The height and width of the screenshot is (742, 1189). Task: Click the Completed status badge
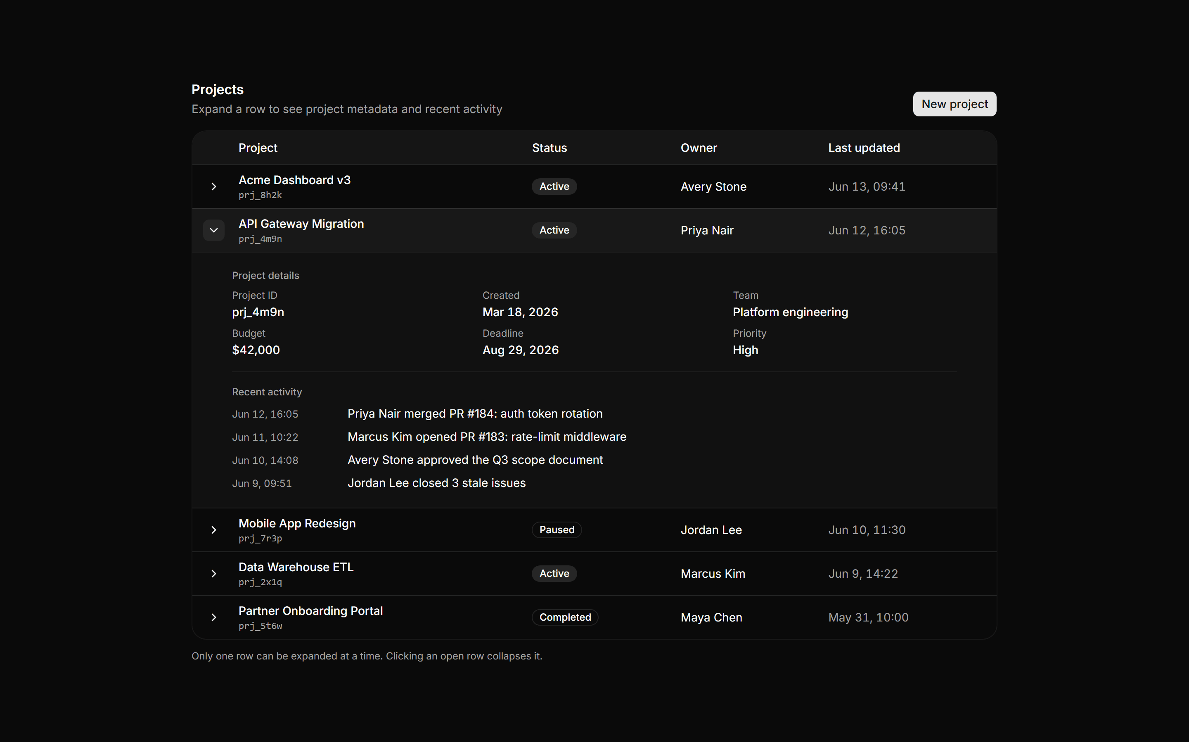pos(565,617)
